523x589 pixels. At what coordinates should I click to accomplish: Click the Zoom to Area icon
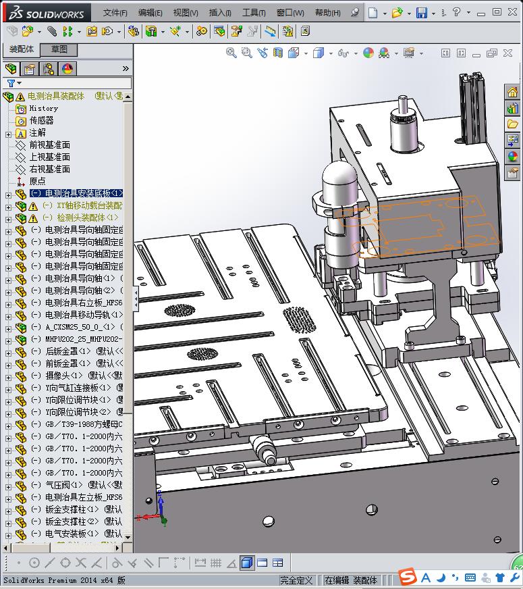(x=246, y=53)
